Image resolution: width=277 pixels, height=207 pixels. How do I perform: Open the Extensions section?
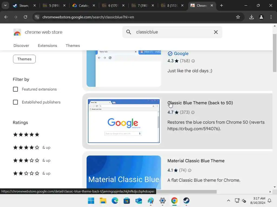coord(47,46)
